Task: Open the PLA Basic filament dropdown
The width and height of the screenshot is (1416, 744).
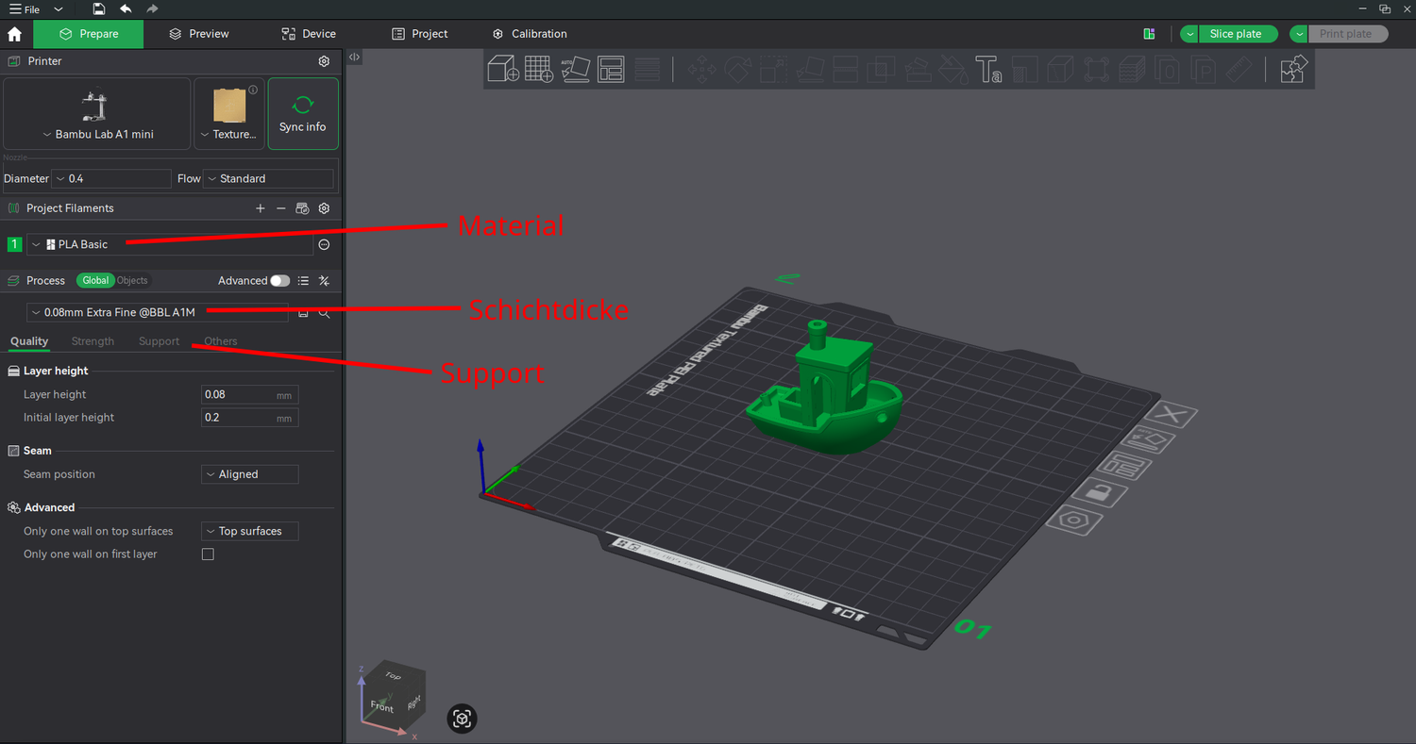Action: click(x=170, y=244)
